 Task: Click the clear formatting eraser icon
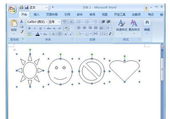[66, 28]
